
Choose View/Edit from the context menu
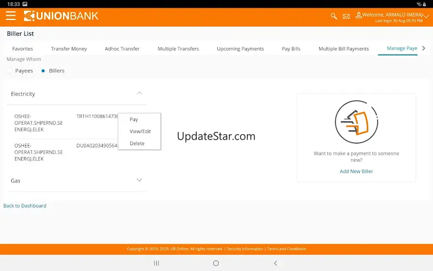coord(140,131)
